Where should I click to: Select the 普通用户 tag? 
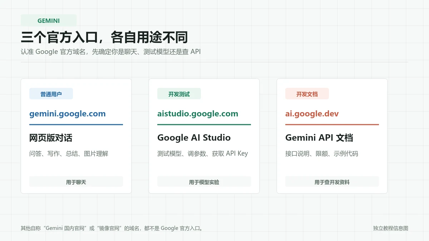click(x=51, y=94)
